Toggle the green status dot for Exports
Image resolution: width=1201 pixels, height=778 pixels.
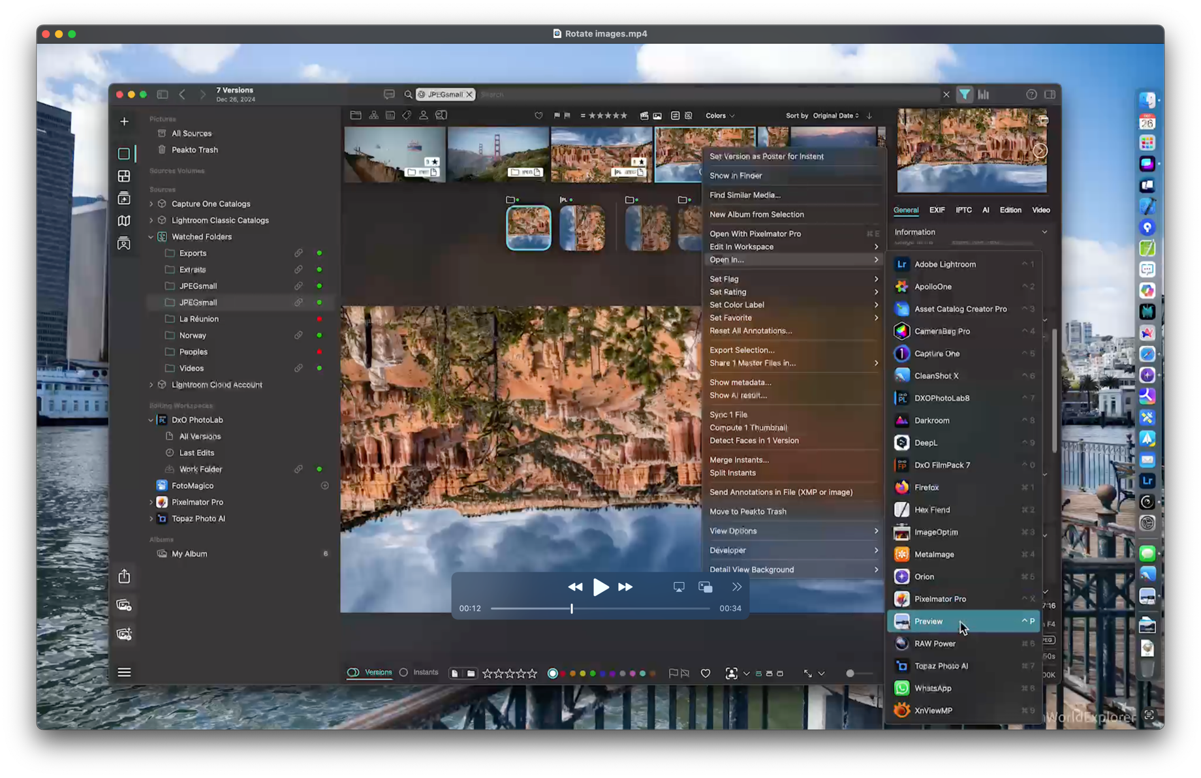pos(319,253)
